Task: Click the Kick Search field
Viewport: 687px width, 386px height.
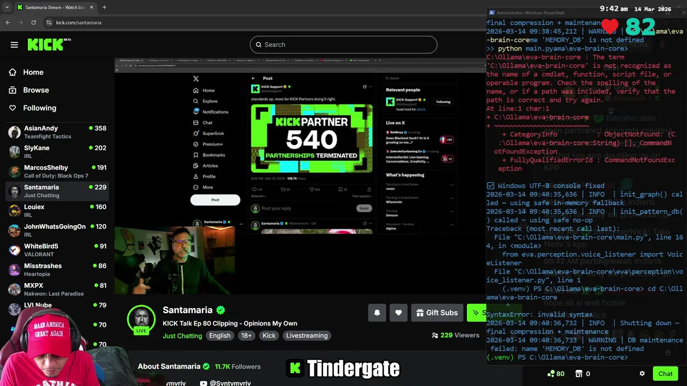Action: click(343, 44)
